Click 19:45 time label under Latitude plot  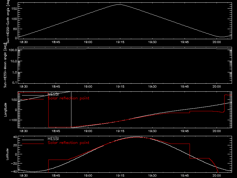pos(185,176)
